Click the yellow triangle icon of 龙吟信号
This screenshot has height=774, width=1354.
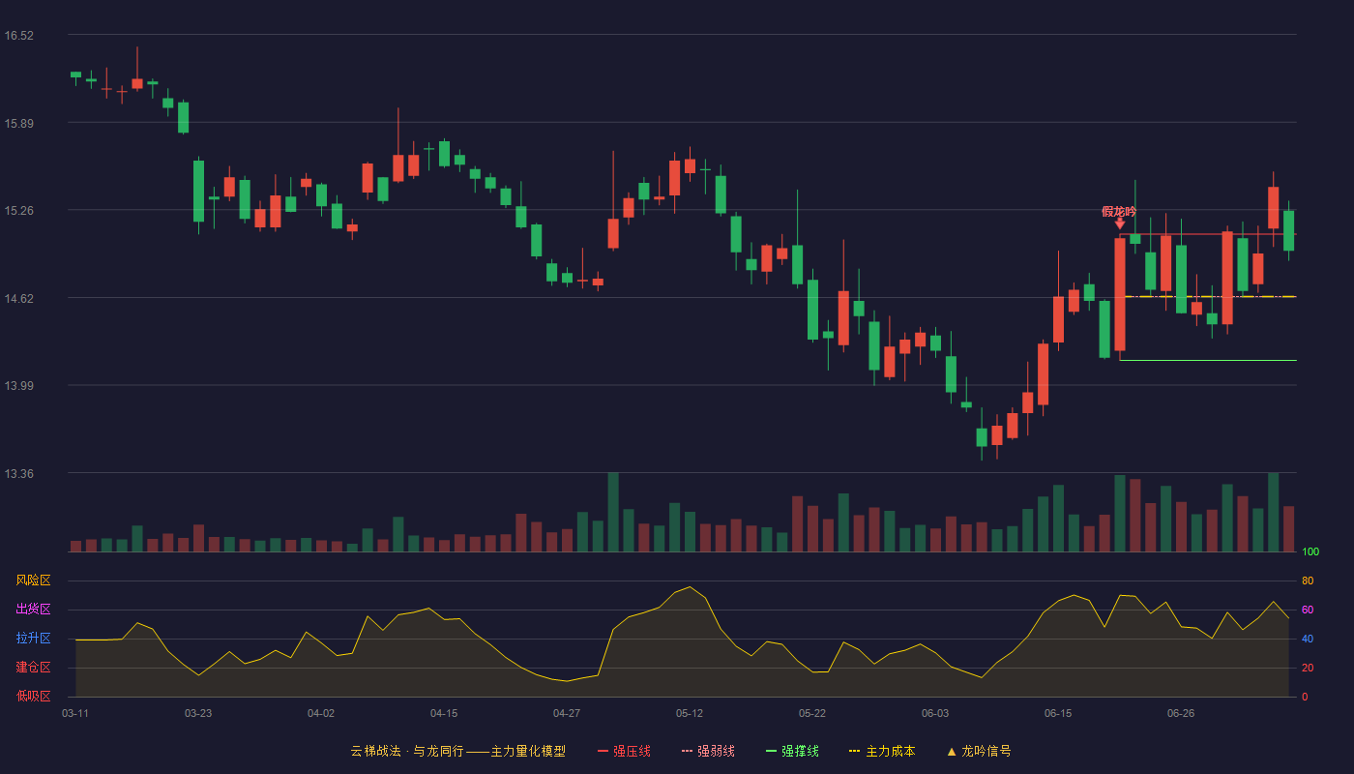pyautogui.click(x=952, y=752)
